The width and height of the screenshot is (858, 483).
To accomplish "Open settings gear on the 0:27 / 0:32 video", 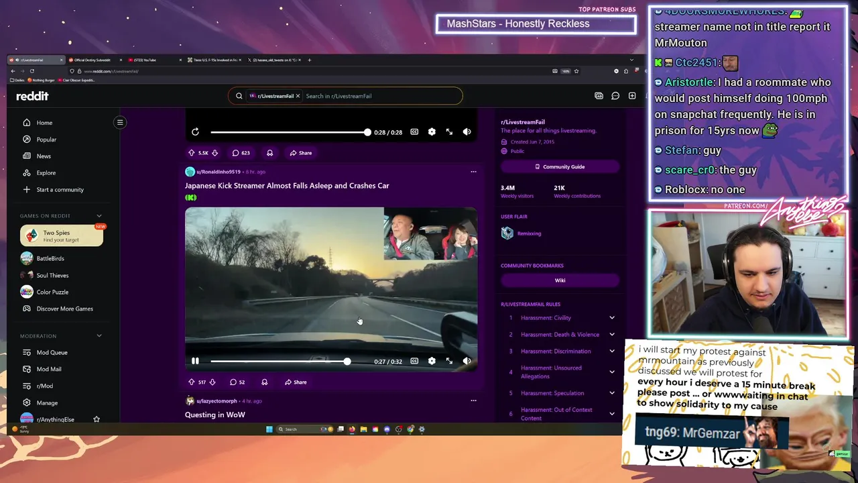I will click(x=432, y=361).
